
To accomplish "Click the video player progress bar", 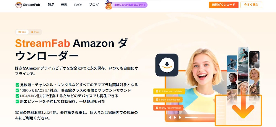I will click(x=200, y=117).
